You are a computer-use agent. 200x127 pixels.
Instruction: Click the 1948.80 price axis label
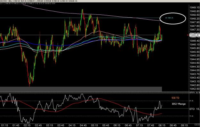tap(195, 11)
